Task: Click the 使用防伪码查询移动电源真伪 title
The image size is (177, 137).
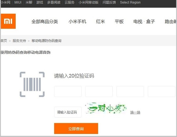Action: (26, 52)
